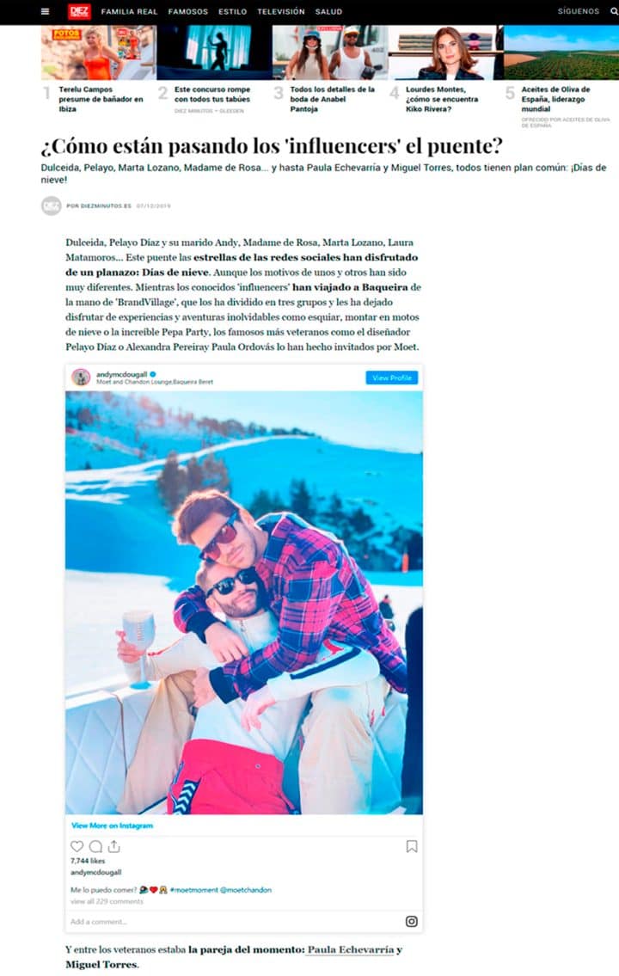The height and width of the screenshot is (976, 619).
Task: Open the Paula Echevarría link
Action: coord(351,950)
